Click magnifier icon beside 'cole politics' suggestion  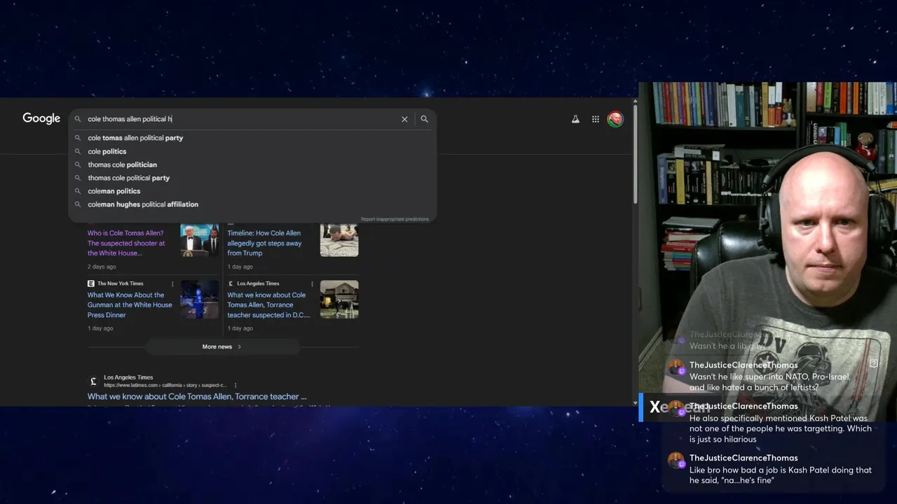tap(78, 151)
